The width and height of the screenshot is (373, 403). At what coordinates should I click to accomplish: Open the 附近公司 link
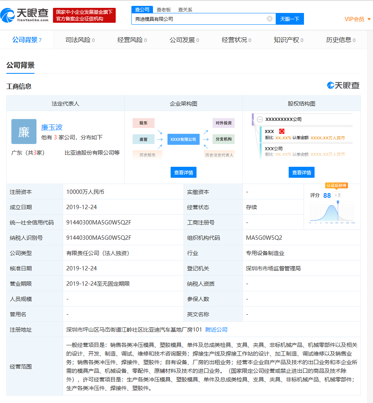pyautogui.click(x=216, y=330)
